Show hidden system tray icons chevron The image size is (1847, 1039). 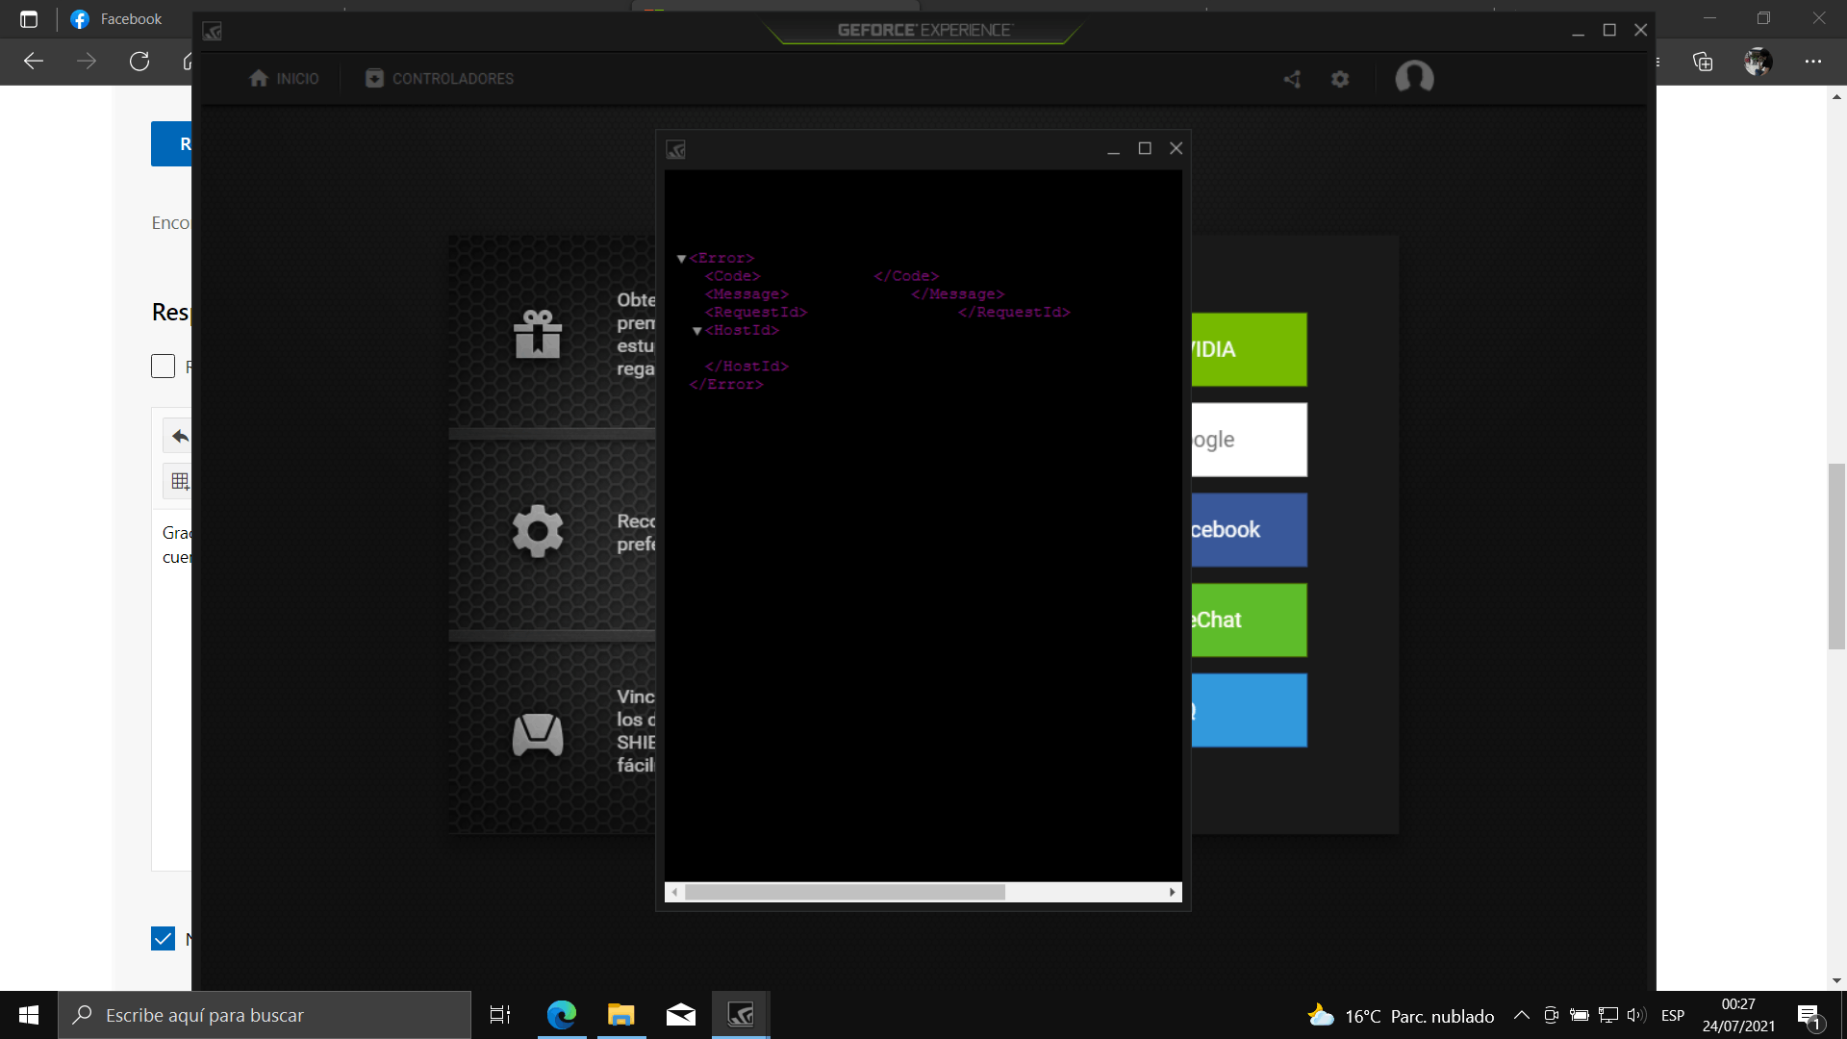pyautogui.click(x=1521, y=1015)
